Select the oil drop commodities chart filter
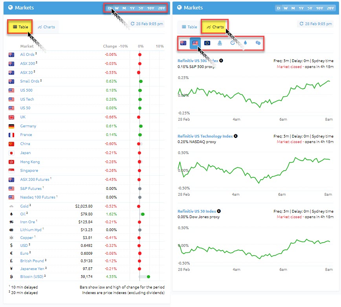Image resolution: width=341 pixels, height=307 pixels. point(245,43)
